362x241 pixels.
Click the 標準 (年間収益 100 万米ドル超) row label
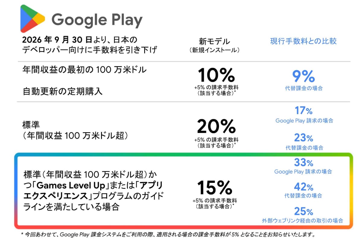(x=78, y=130)
